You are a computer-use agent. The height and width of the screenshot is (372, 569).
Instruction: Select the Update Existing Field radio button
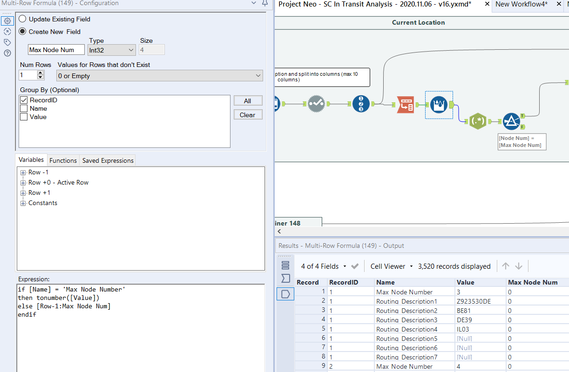(23, 19)
